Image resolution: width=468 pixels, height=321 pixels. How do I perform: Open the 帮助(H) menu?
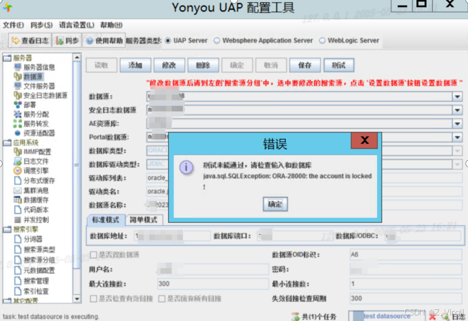[x=111, y=25]
